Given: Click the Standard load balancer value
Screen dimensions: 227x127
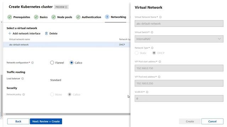Looking at the screenshot, I should tap(56, 80).
